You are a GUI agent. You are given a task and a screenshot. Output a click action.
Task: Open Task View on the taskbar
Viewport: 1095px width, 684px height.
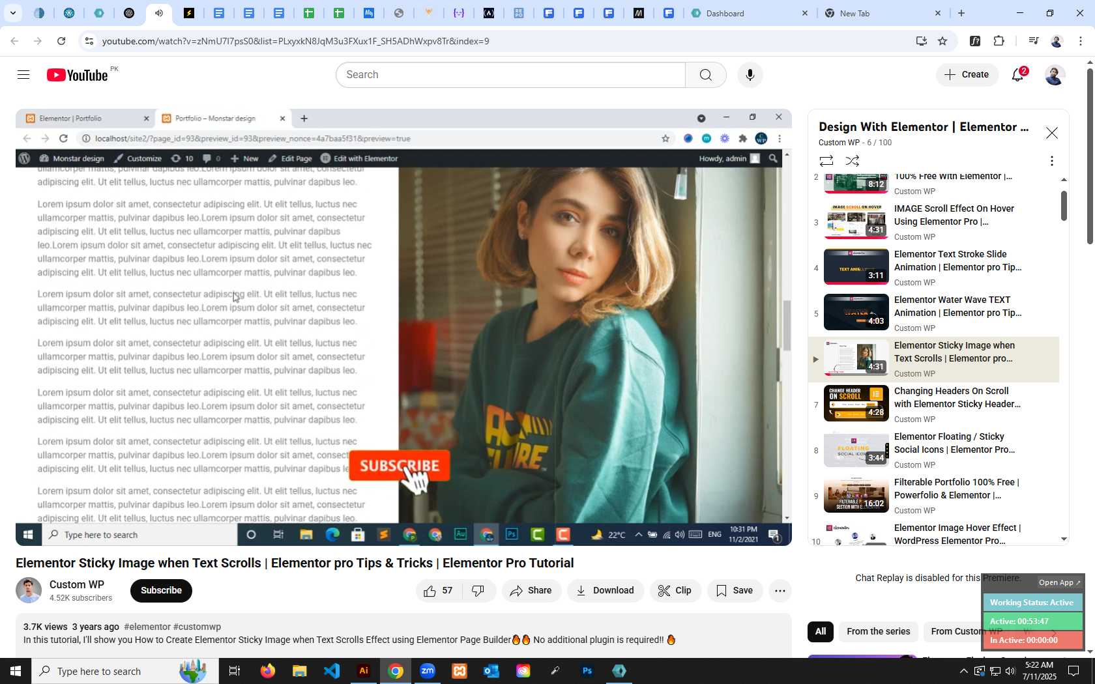(235, 671)
